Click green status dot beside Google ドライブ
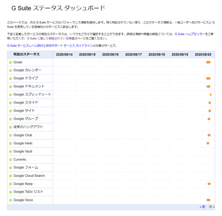Screen dimensions: 222x216 click(x=10, y=79)
